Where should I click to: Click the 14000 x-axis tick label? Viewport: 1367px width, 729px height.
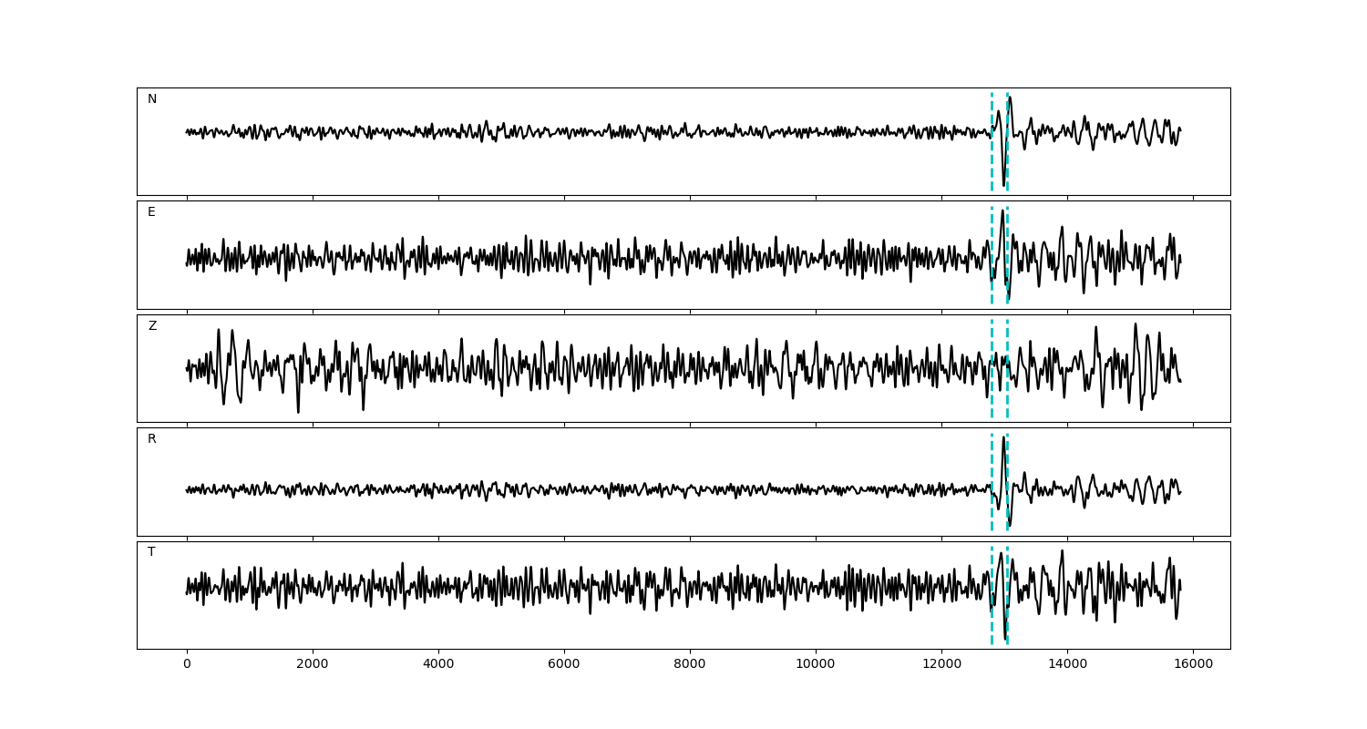1067,664
